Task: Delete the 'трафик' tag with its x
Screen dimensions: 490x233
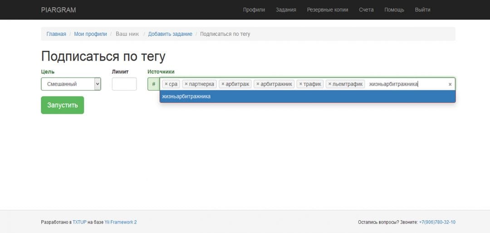Action: point(300,84)
